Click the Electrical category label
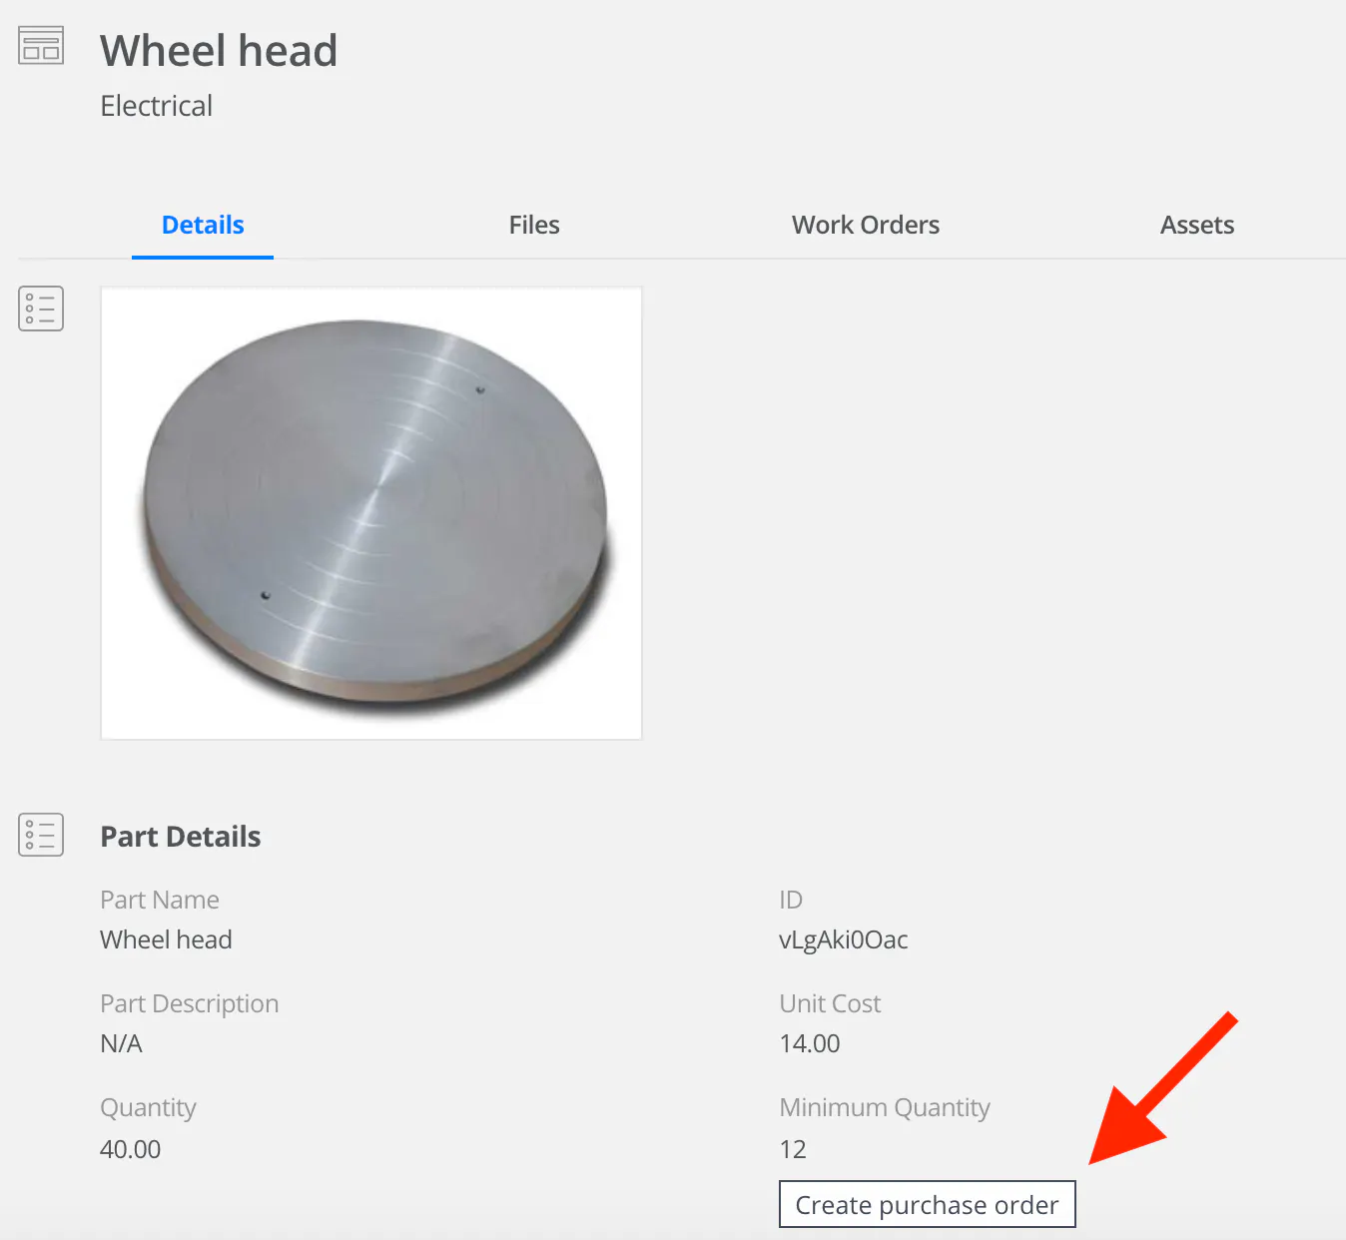1346x1240 pixels. 156,106
